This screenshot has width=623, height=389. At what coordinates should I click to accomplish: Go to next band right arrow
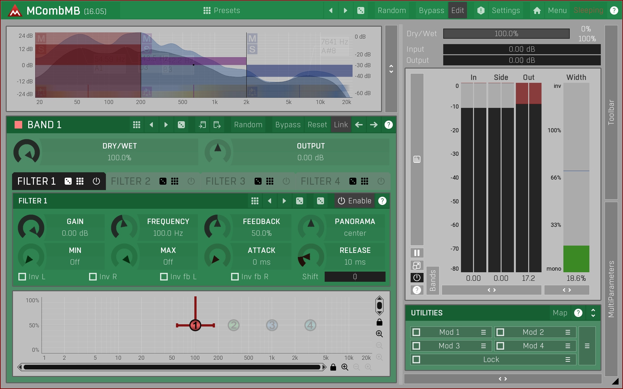374,125
